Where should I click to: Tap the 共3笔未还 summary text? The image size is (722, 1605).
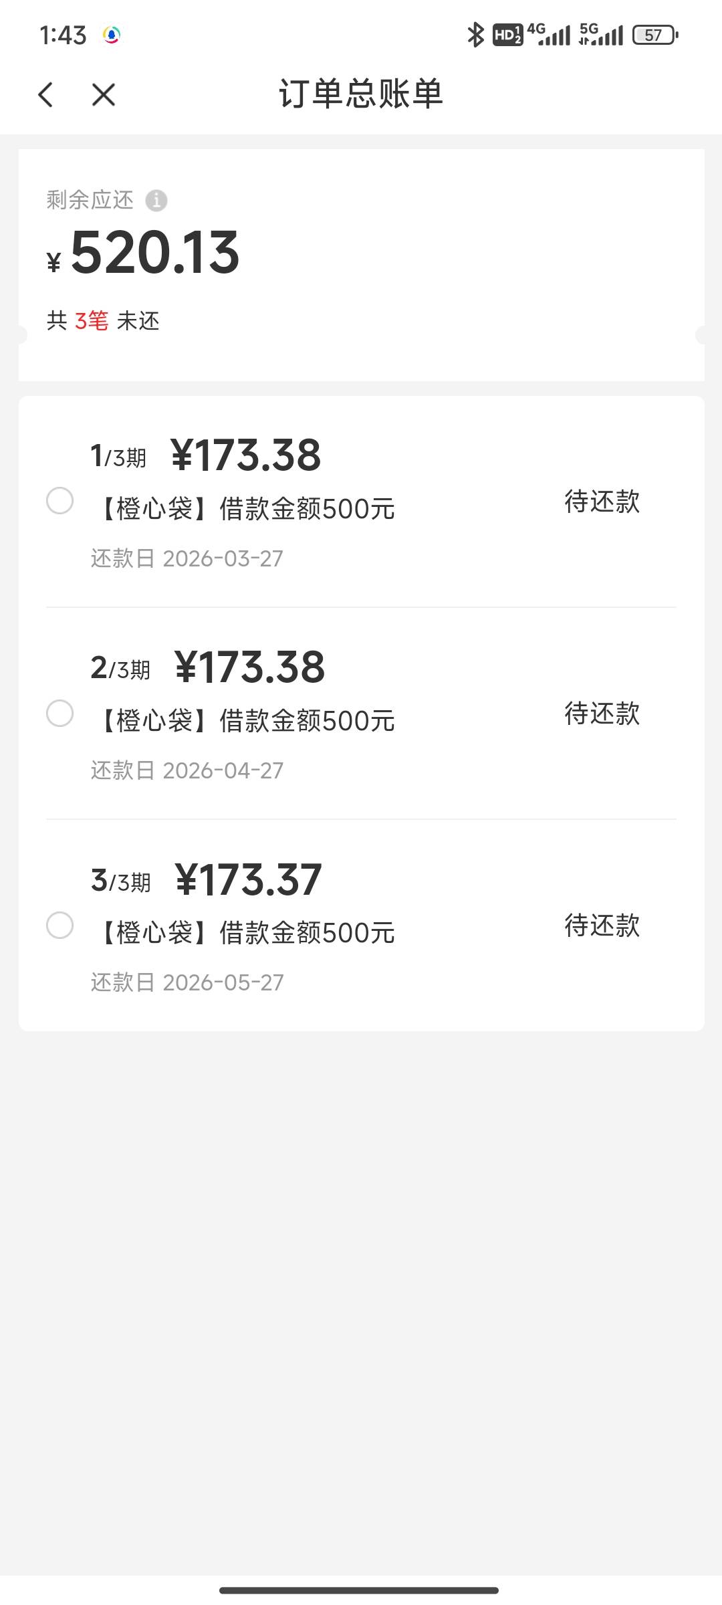click(x=103, y=321)
